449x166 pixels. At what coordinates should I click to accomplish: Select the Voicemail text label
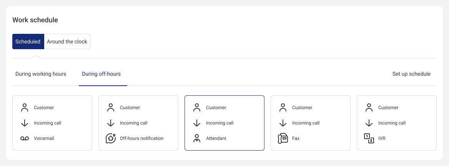pyautogui.click(x=44, y=138)
